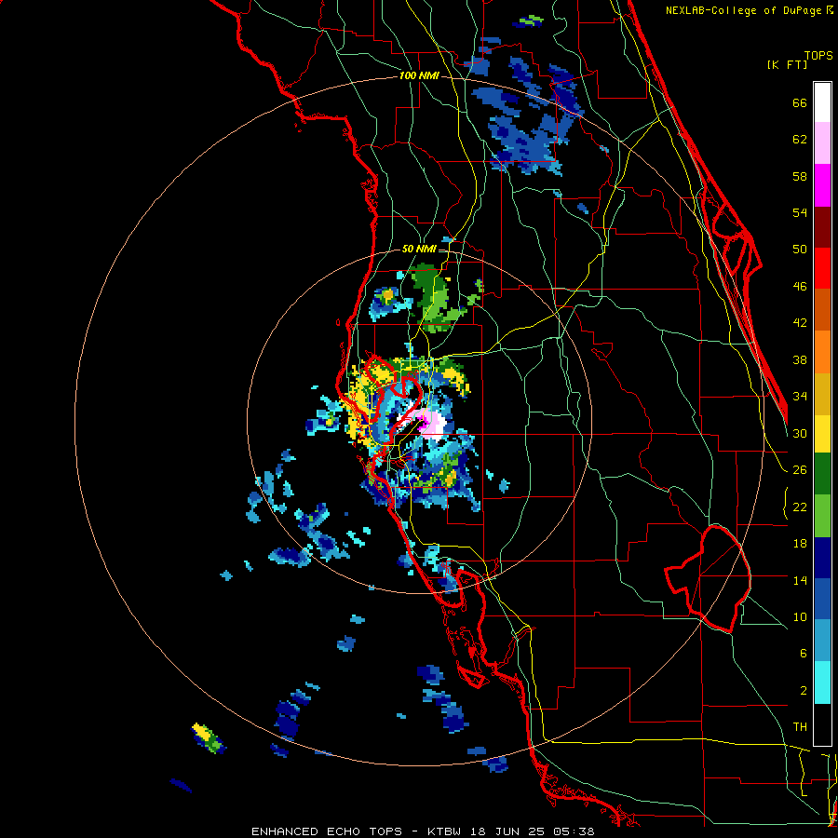Click the "38" scale label
Viewport: 838px width, 838px height.
tap(800, 360)
